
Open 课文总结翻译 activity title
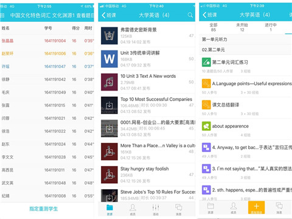pos(226,105)
